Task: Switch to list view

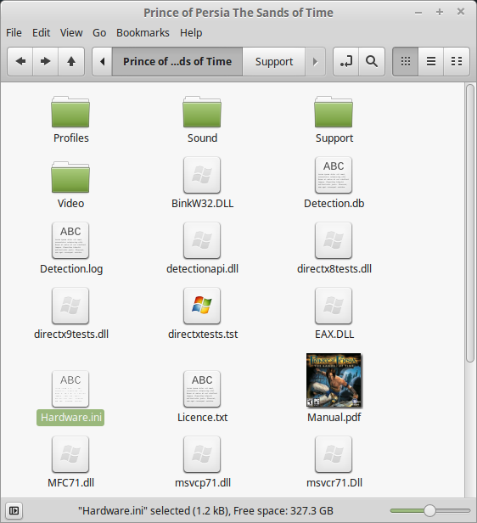Action: click(x=431, y=61)
